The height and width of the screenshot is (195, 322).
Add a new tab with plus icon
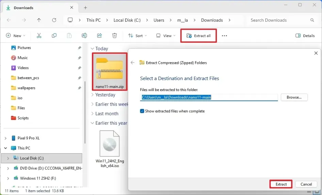click(85, 8)
